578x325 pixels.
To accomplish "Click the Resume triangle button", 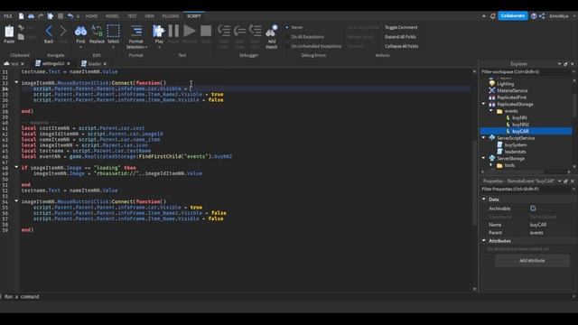I will click(190, 31).
